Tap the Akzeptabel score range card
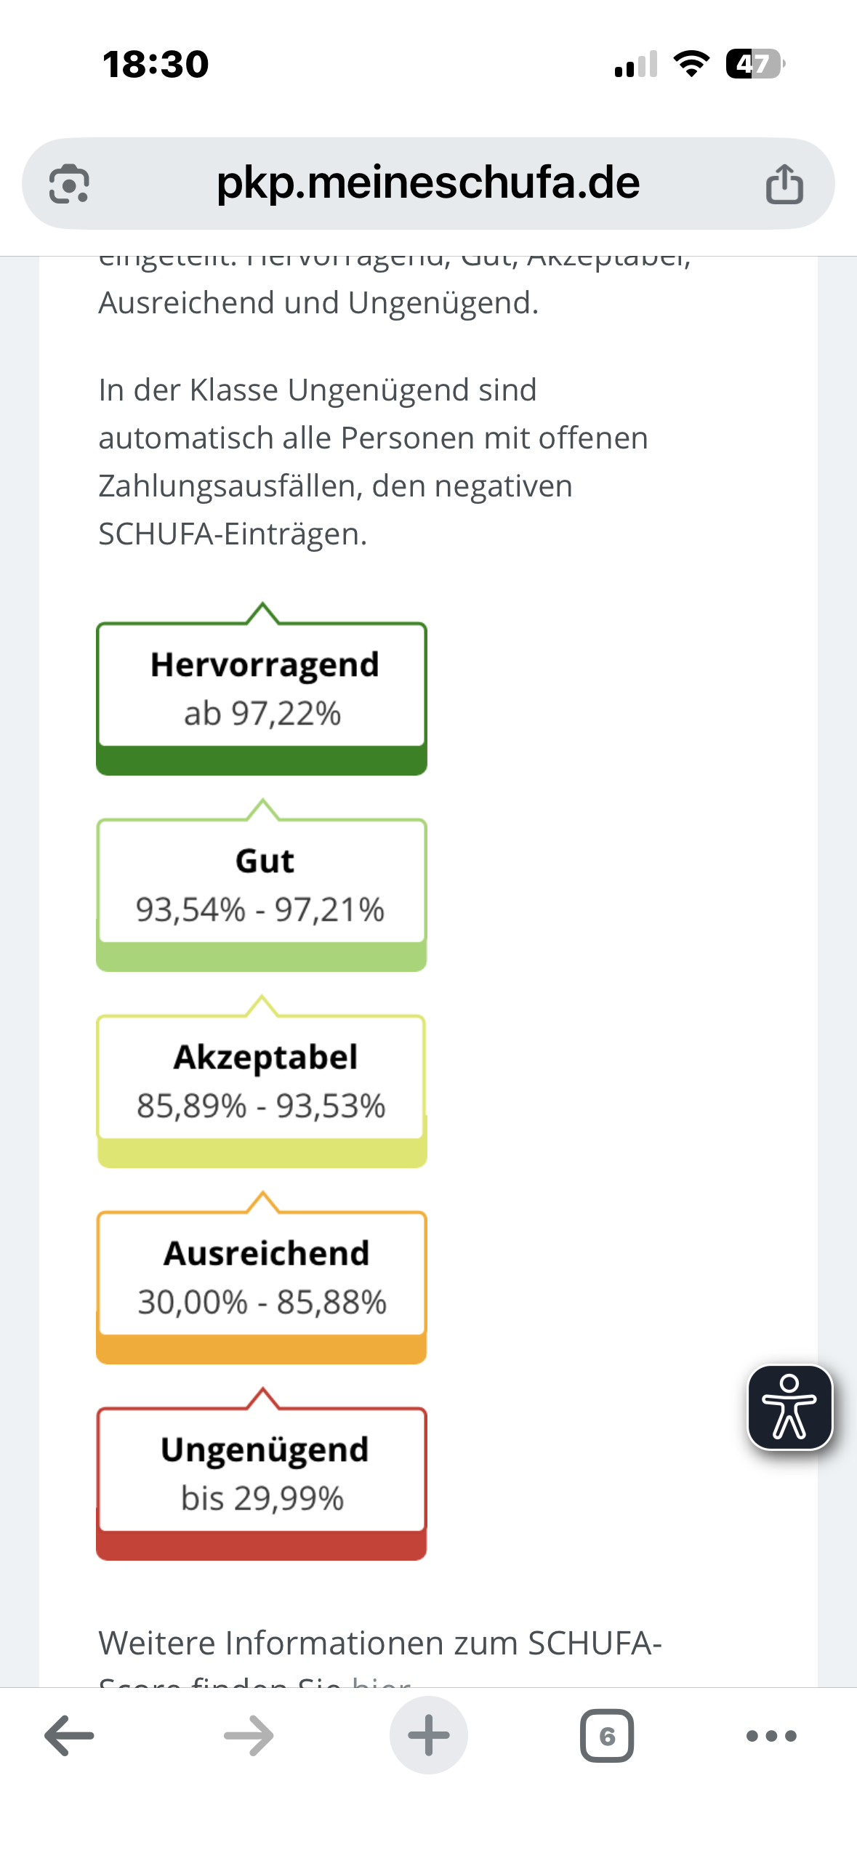The width and height of the screenshot is (857, 1858). (x=262, y=1079)
